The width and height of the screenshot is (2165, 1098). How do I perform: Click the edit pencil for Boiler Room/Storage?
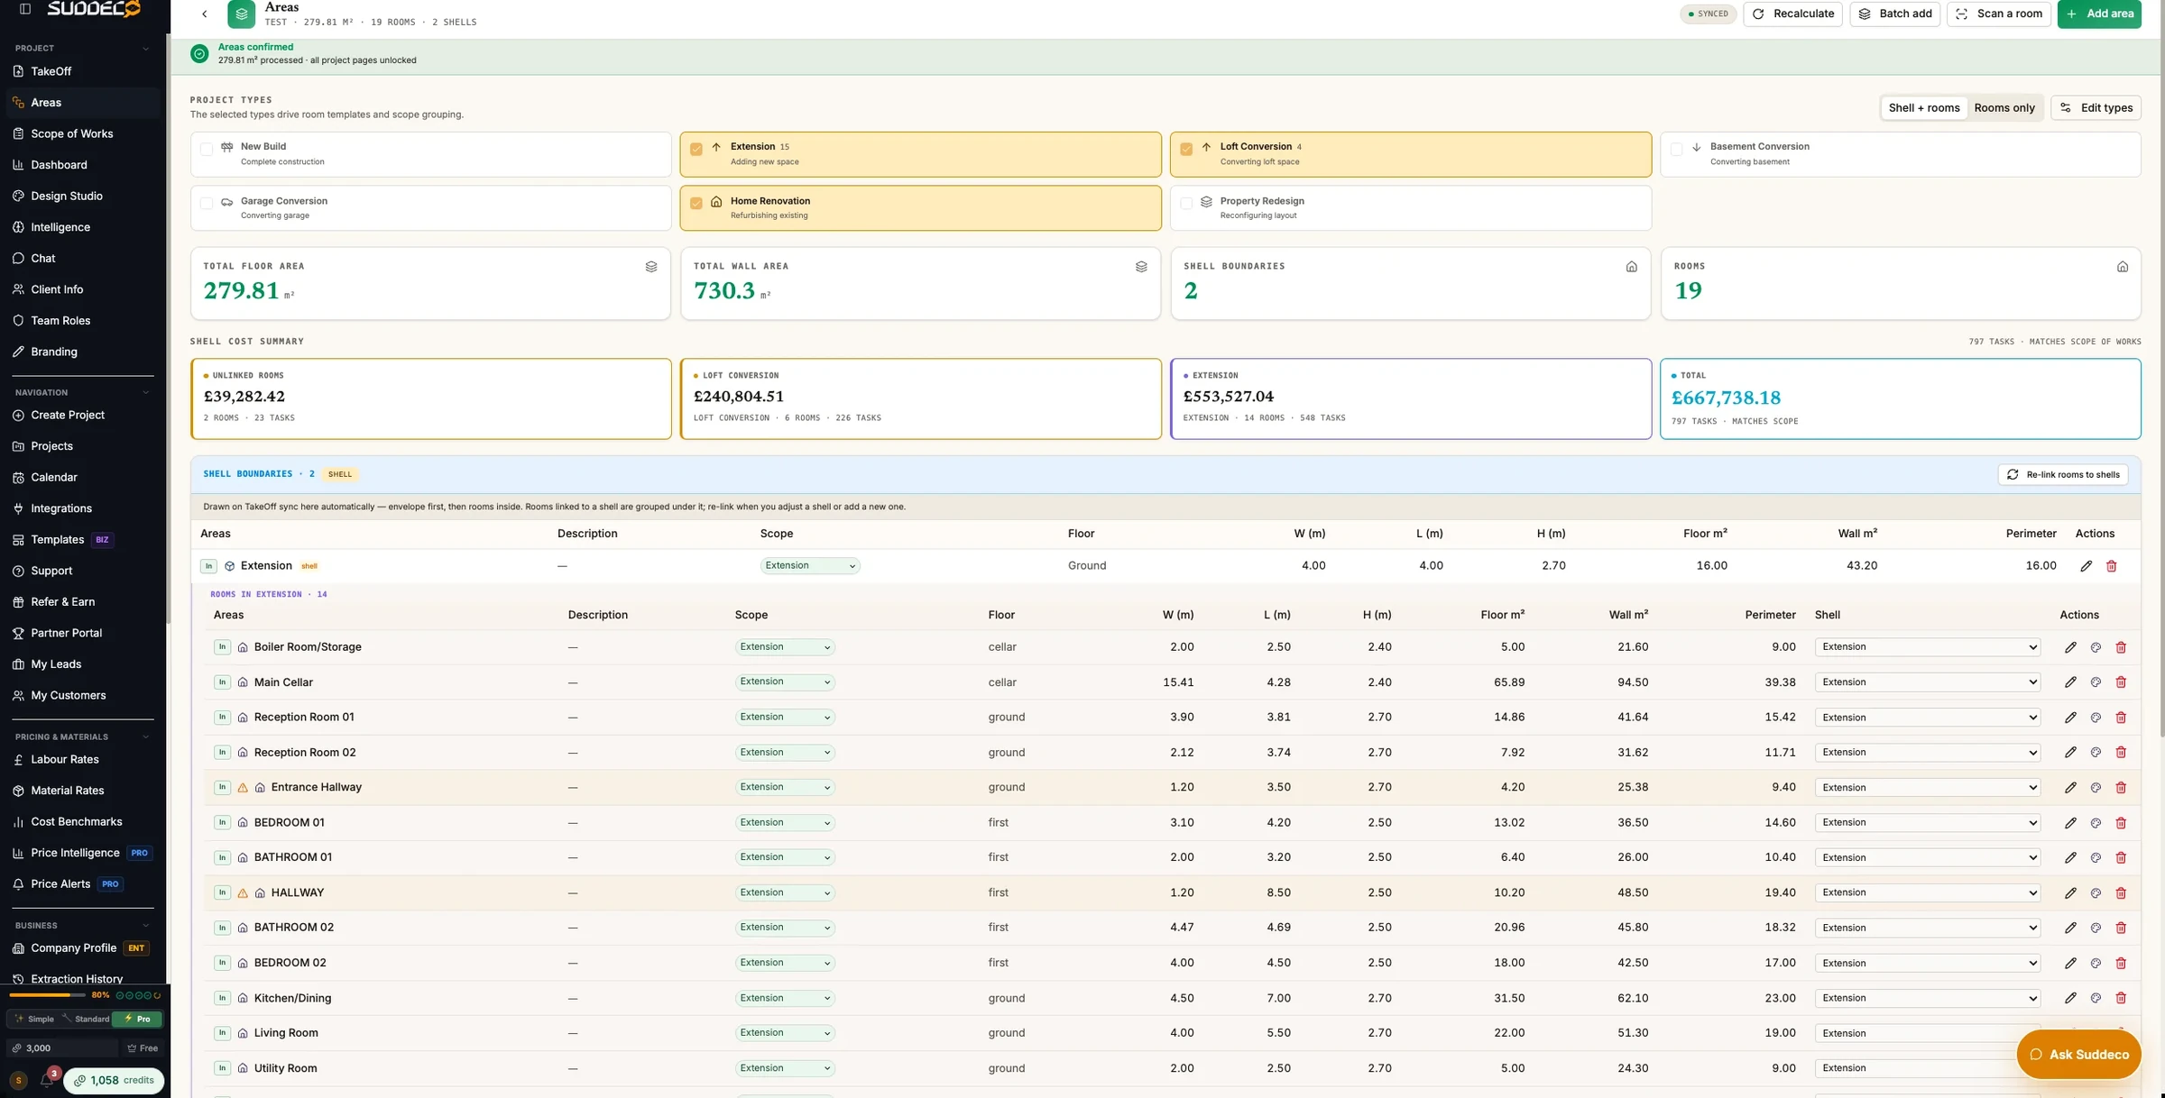click(2070, 647)
